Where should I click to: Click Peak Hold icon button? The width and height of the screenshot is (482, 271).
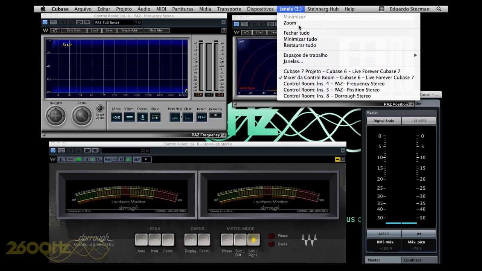click(x=175, y=117)
